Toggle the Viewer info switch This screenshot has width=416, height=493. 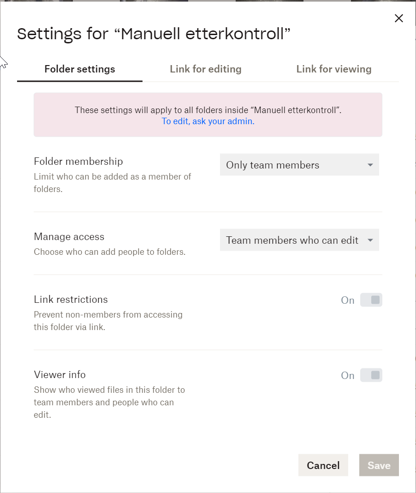pyautogui.click(x=371, y=375)
